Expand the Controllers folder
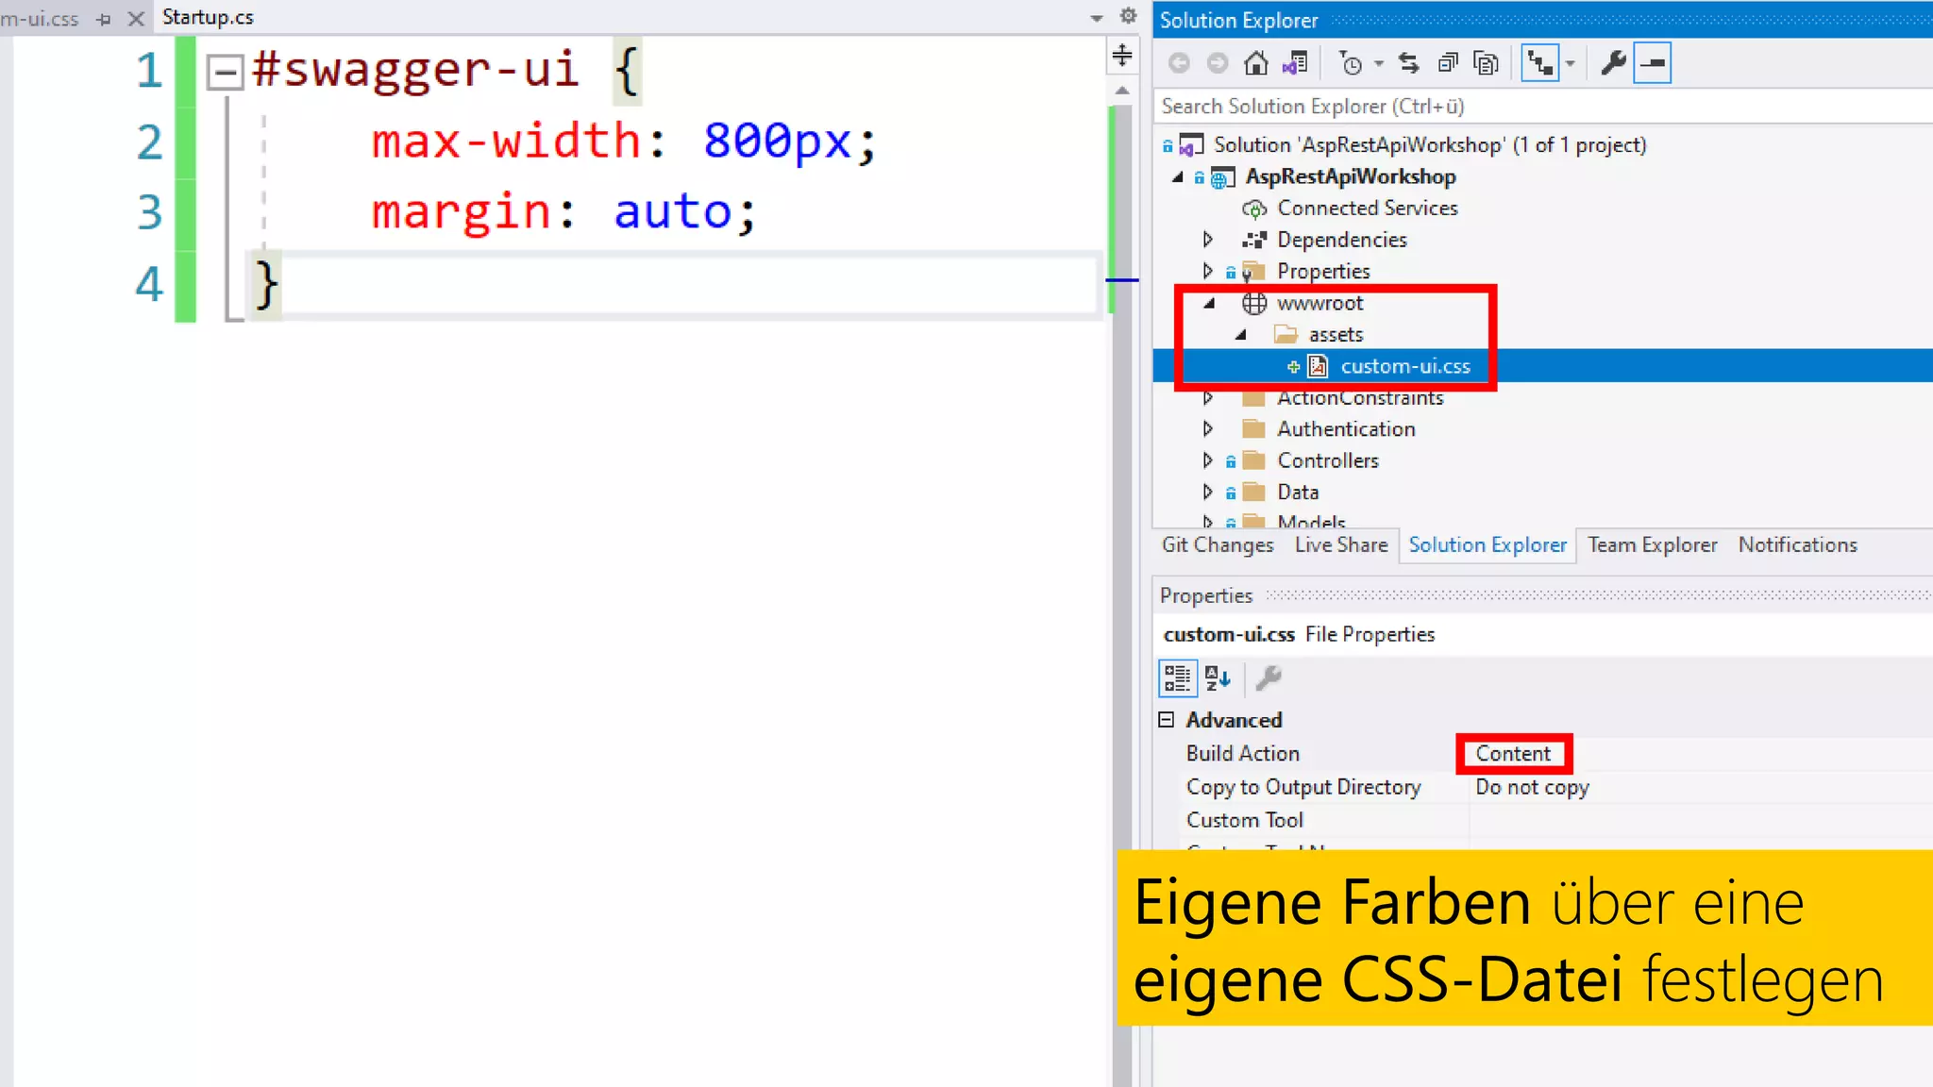Image resolution: width=1933 pixels, height=1087 pixels. point(1208,460)
